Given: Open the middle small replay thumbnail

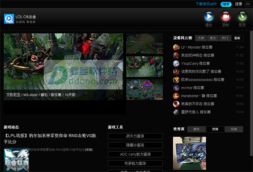Looking at the screenshot, I should (x=145, y=67).
